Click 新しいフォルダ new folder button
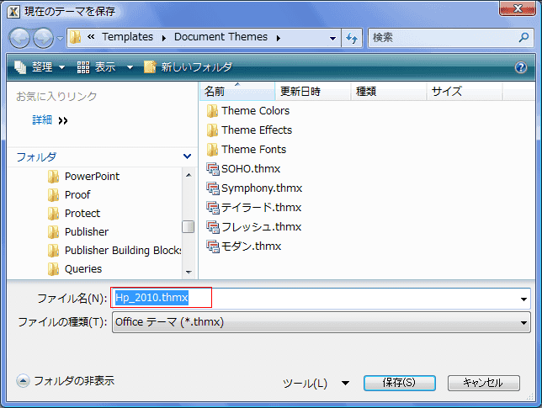The height and width of the screenshot is (408, 542). 188,66
